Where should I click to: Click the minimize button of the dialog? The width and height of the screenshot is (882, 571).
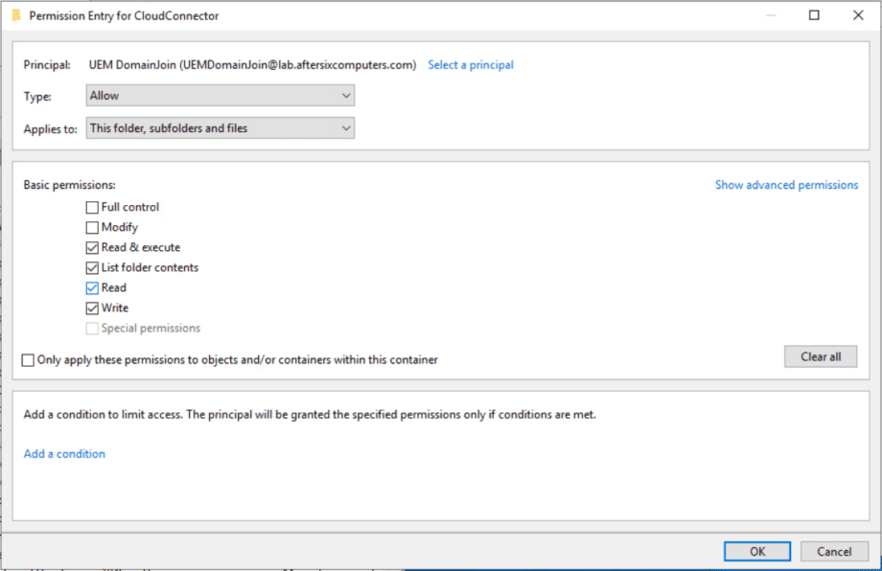coord(771,15)
